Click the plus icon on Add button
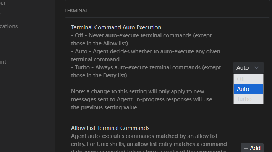The height and width of the screenshot is (152, 272). click(x=246, y=148)
